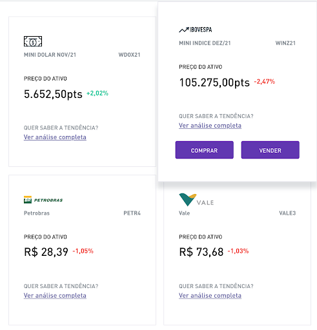Viewport: 317px width, 330px height.
Task: Click the Vale company logo
Action: pyautogui.click(x=196, y=200)
